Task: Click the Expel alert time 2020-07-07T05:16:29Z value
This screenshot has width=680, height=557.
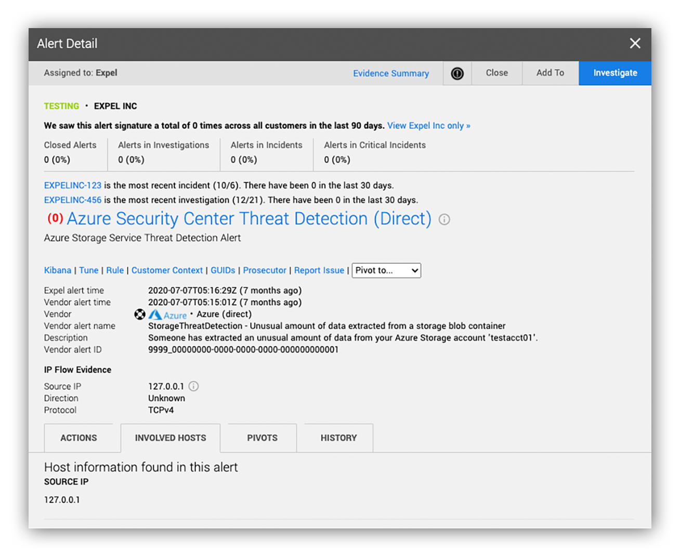Action: click(x=225, y=290)
